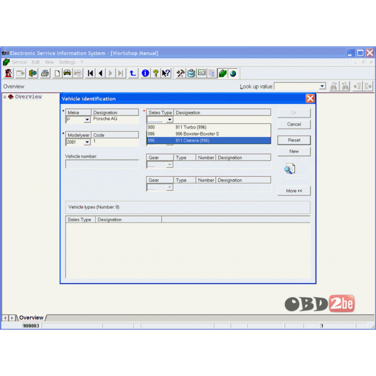Click the second binoculars find-next icon
This screenshot has width=376, height=376.
pos(345,86)
